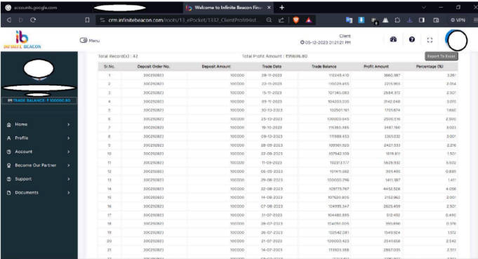
Task: Click the Profile person icon
Action: click(9, 138)
